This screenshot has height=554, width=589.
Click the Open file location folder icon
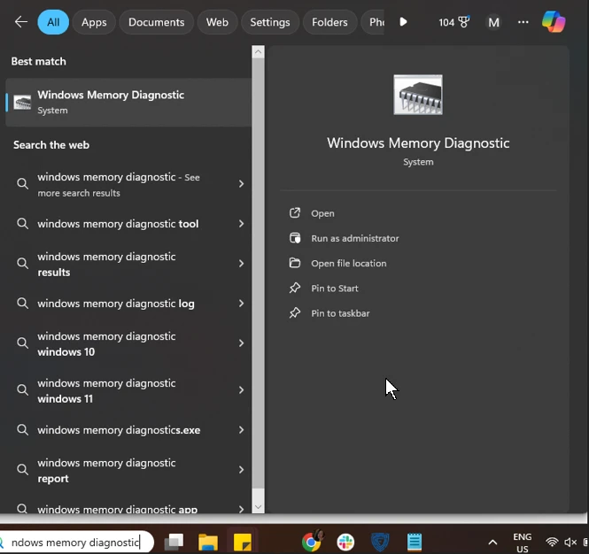coord(295,263)
